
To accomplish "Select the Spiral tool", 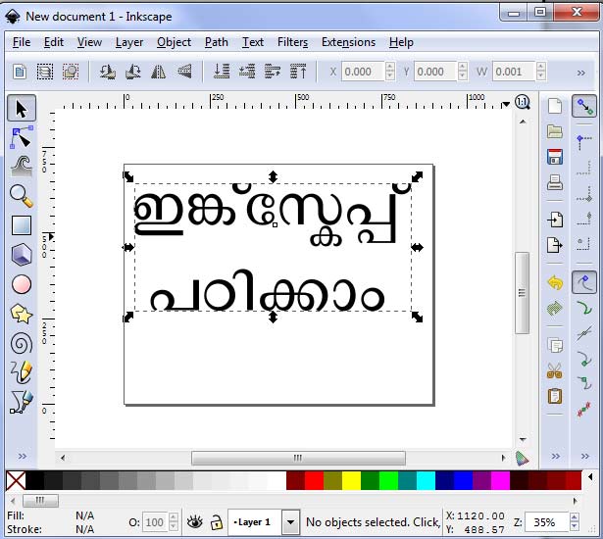I will pyautogui.click(x=22, y=343).
